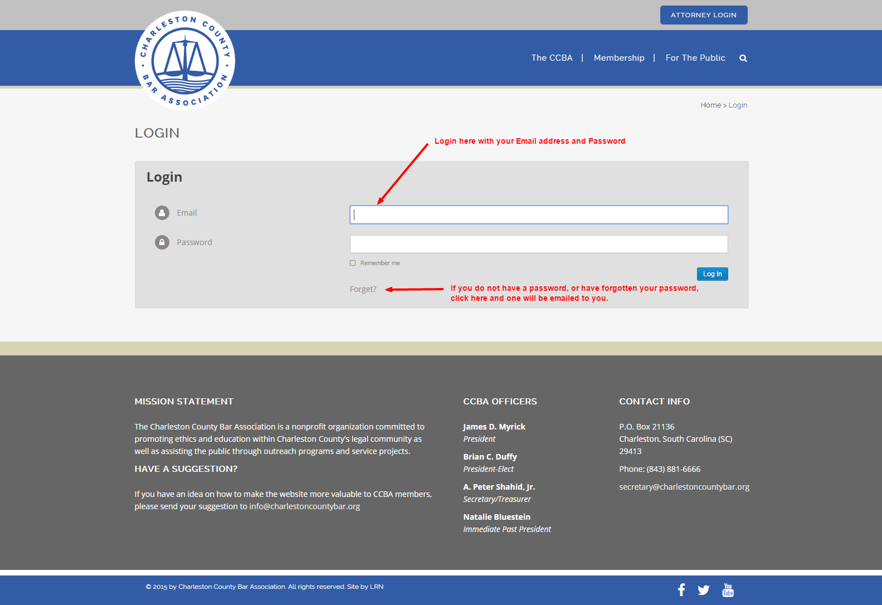Enable the Remember me checkbox
The image size is (882, 605).
(x=353, y=263)
